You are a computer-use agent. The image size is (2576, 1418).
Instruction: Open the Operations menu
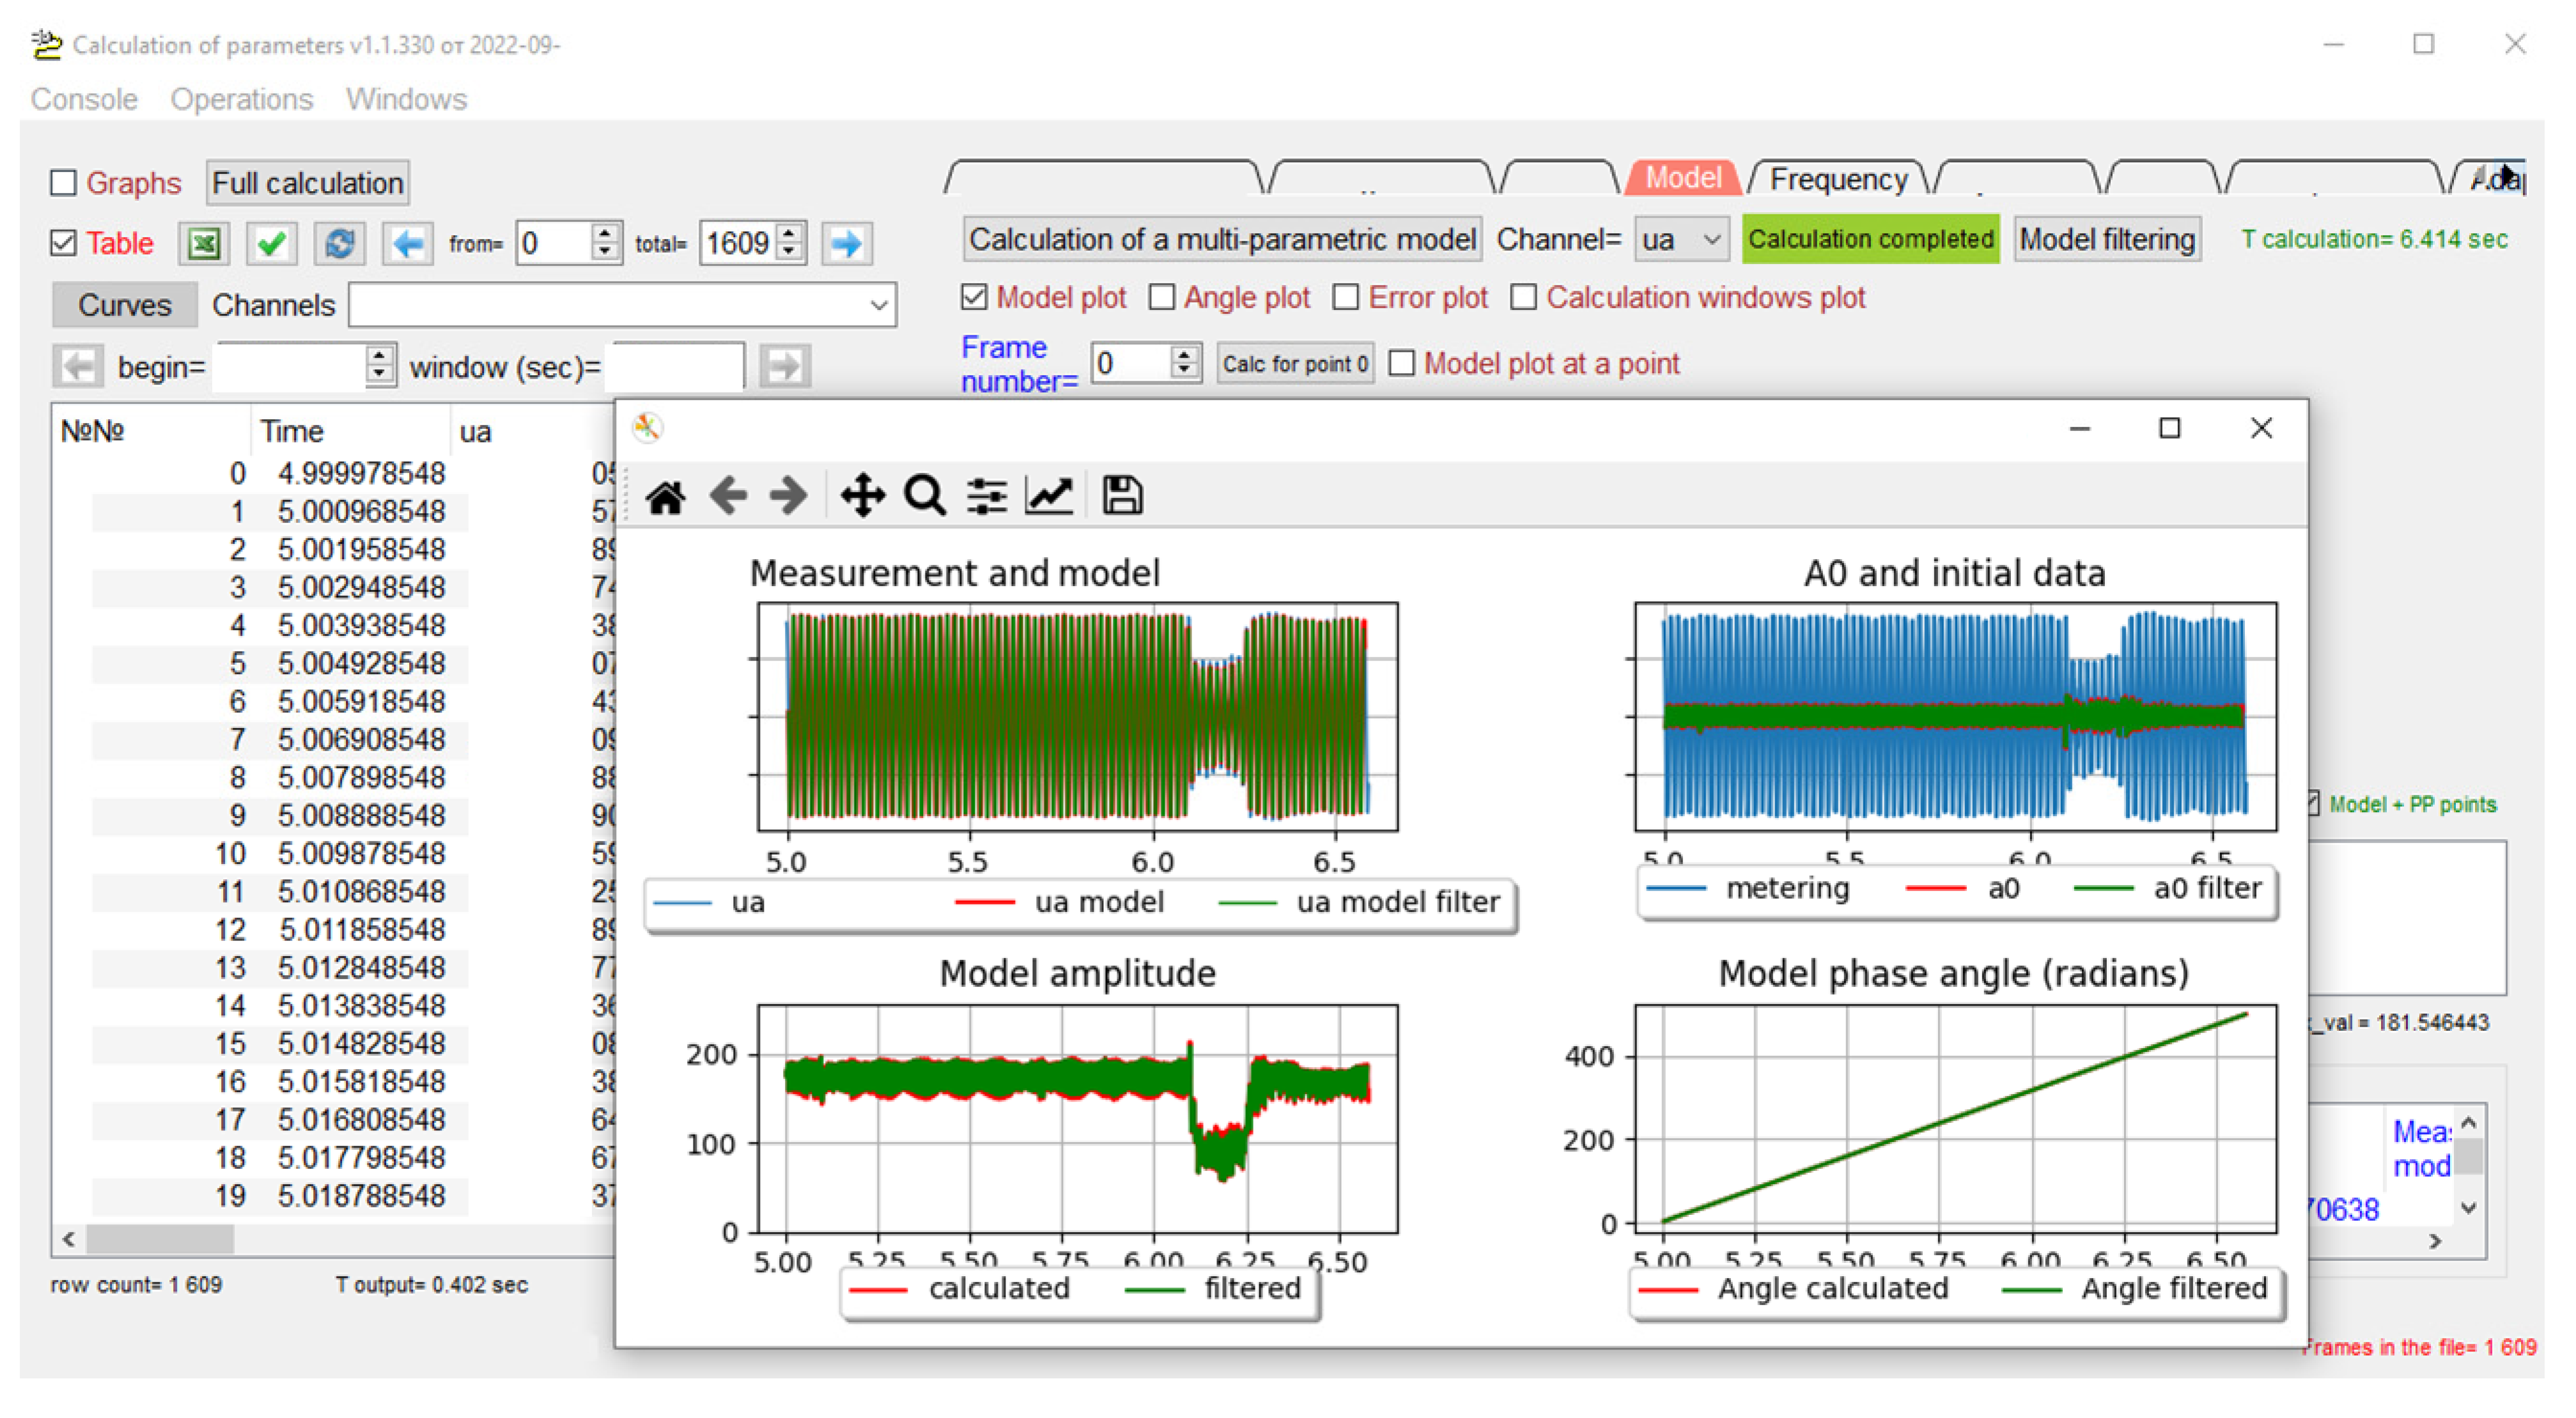click(241, 99)
